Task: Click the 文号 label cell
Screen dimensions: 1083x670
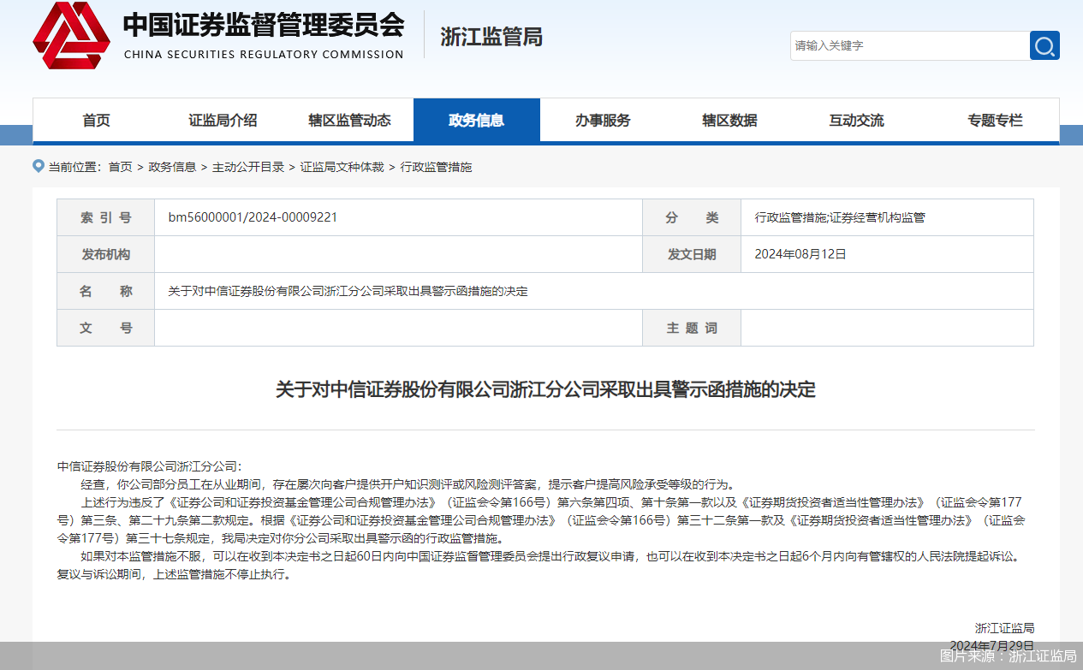Action: tap(106, 328)
